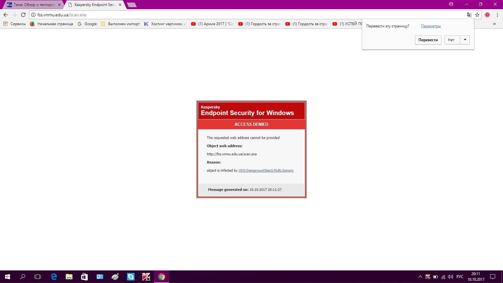Restore down the Chrome window

coord(481,4)
